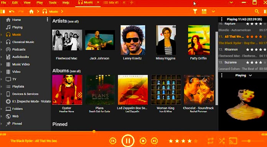Open the View menu

[x=27, y=3]
